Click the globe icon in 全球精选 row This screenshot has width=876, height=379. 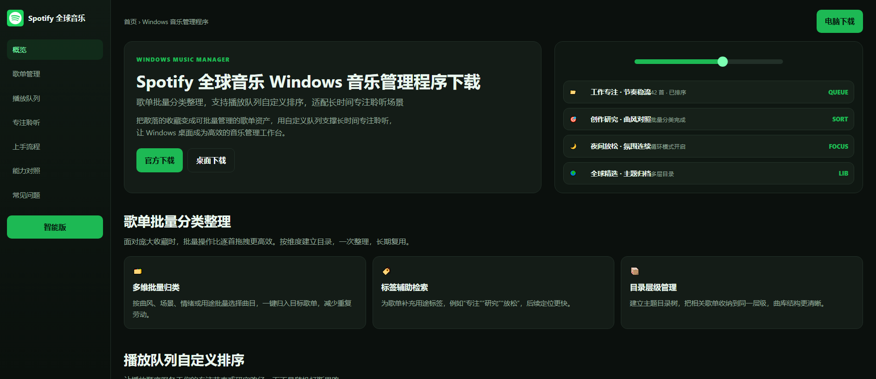[573, 173]
